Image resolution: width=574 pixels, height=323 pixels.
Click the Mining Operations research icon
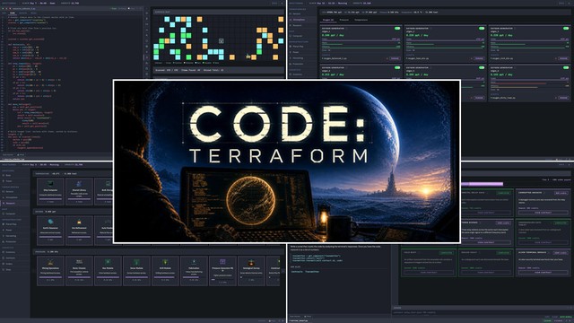coord(50,262)
